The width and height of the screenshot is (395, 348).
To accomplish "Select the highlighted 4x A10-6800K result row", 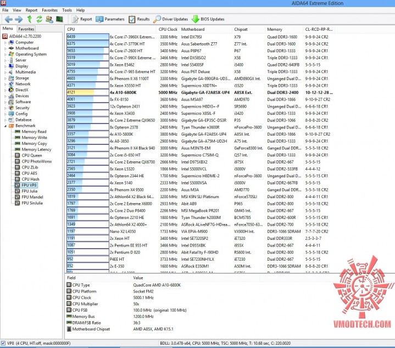I will click(199, 92).
